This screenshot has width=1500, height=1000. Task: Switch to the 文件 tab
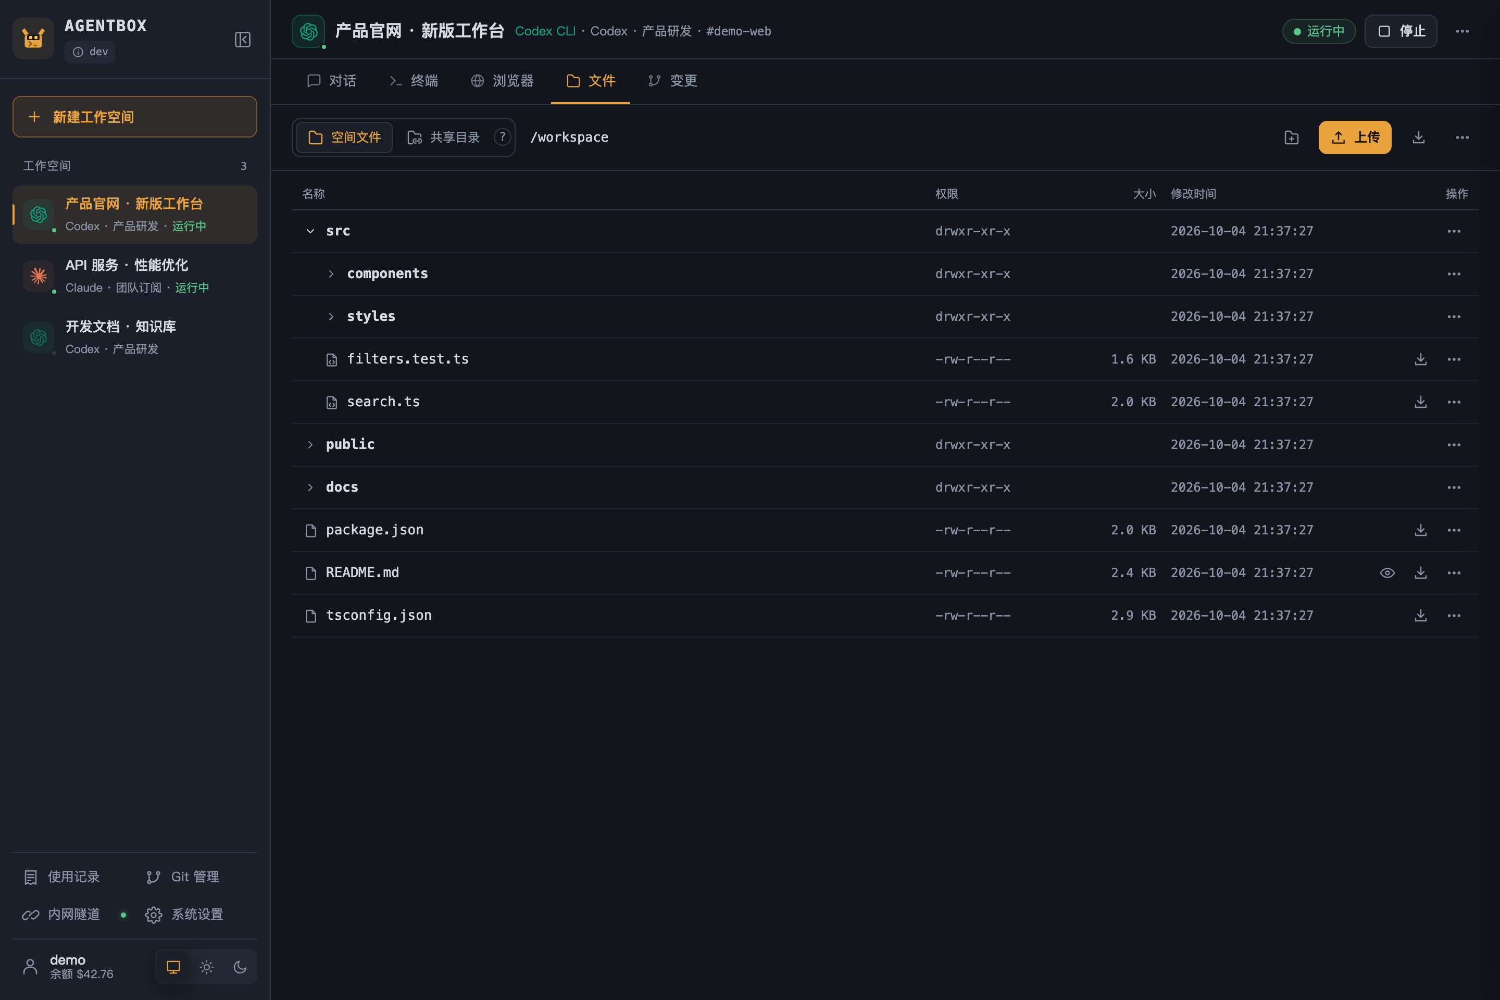click(591, 81)
